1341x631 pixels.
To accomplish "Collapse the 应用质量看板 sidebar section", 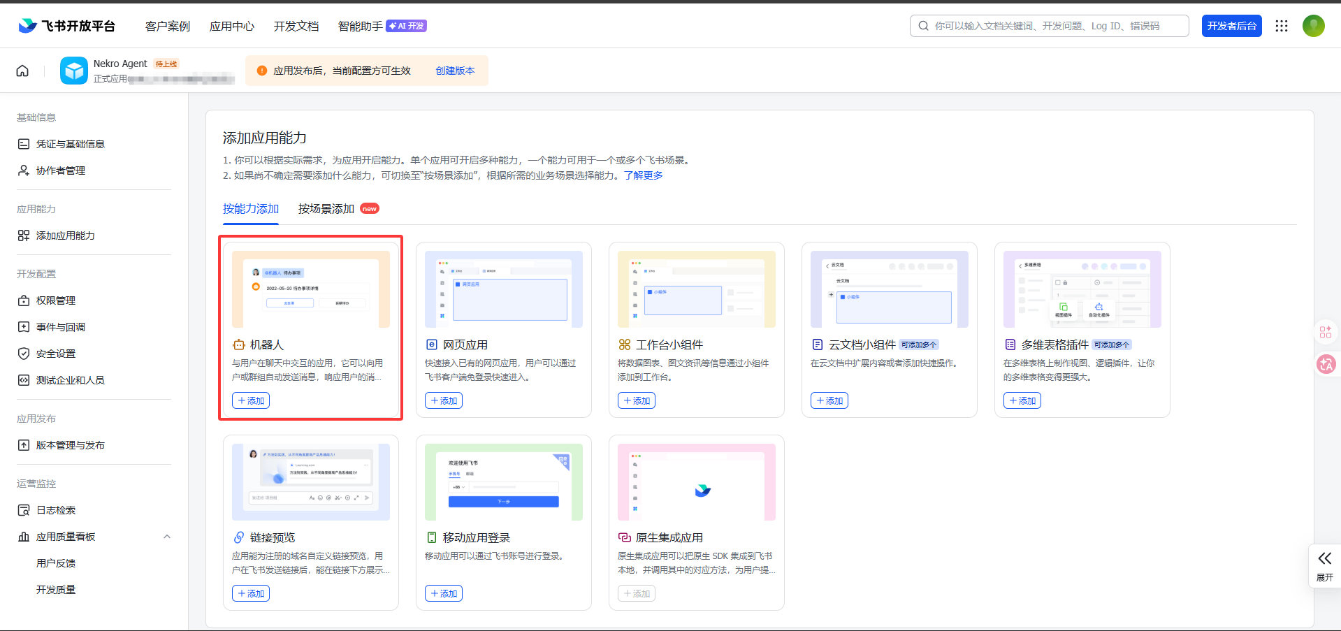I will click(166, 537).
